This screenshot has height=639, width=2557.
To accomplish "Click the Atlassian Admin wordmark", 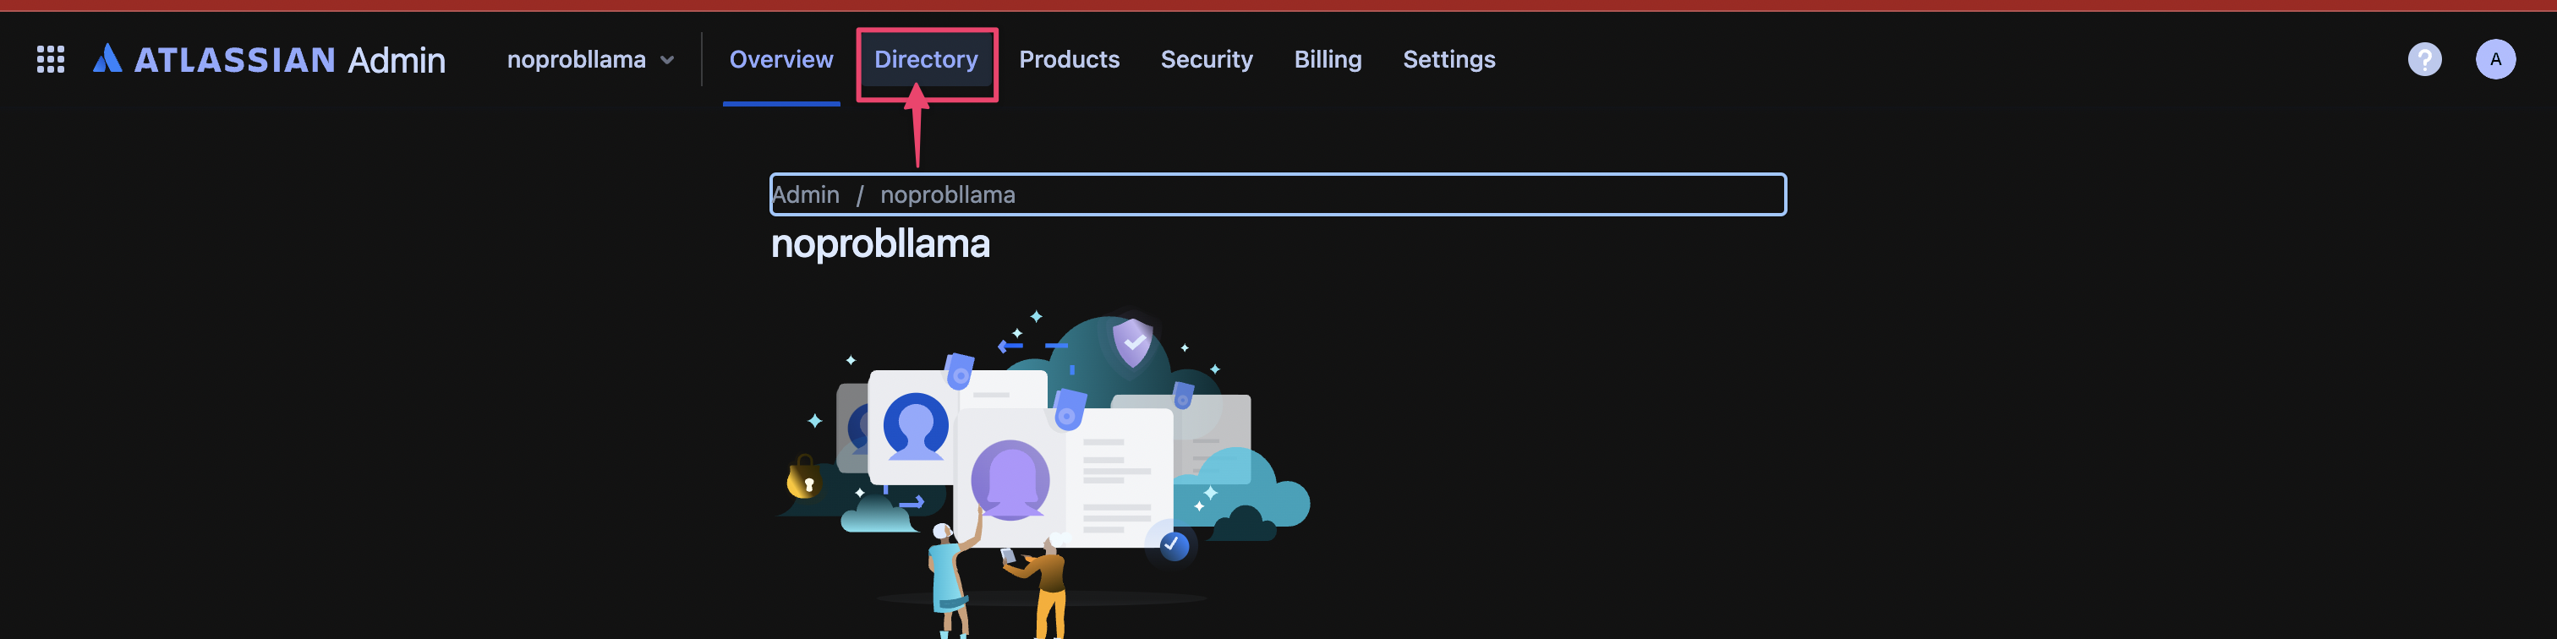I will pos(289,59).
